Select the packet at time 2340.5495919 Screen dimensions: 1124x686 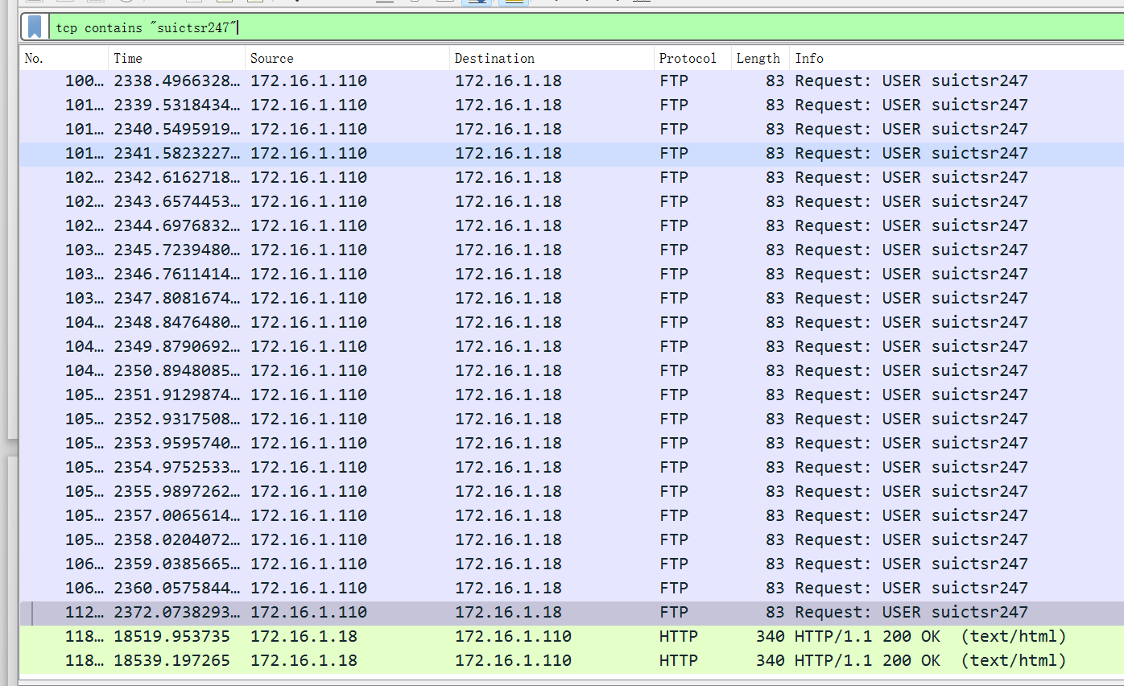pos(572,129)
